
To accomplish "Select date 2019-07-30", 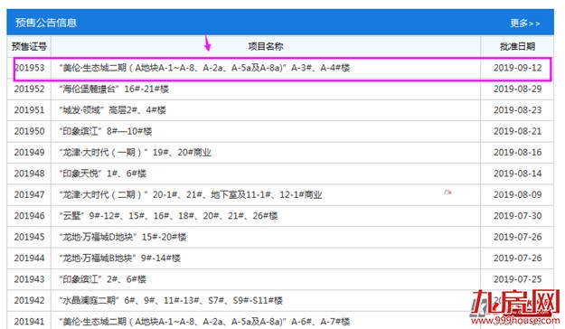I will [x=517, y=216].
